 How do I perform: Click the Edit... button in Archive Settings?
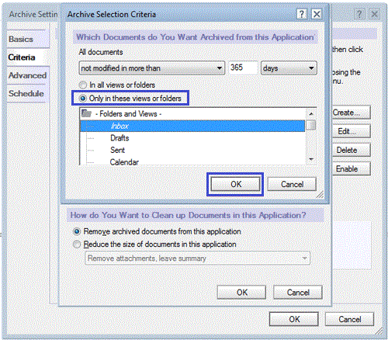point(351,131)
